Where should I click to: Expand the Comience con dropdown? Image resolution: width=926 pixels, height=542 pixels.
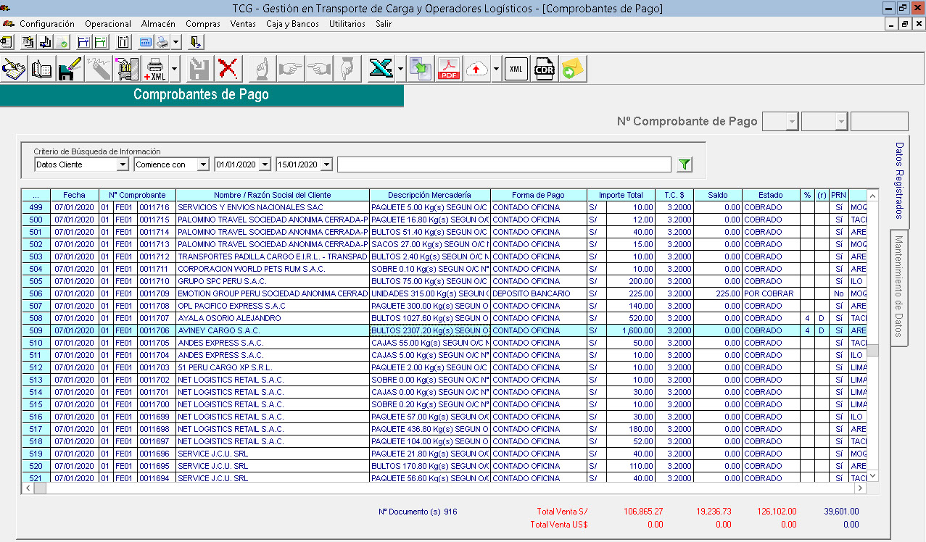(202, 164)
